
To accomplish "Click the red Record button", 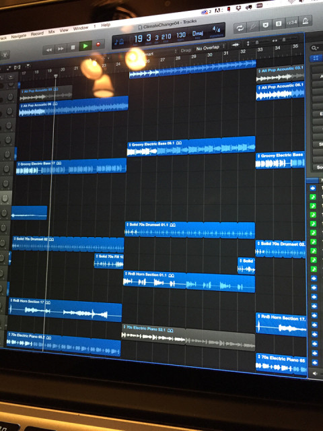I will (98, 44).
